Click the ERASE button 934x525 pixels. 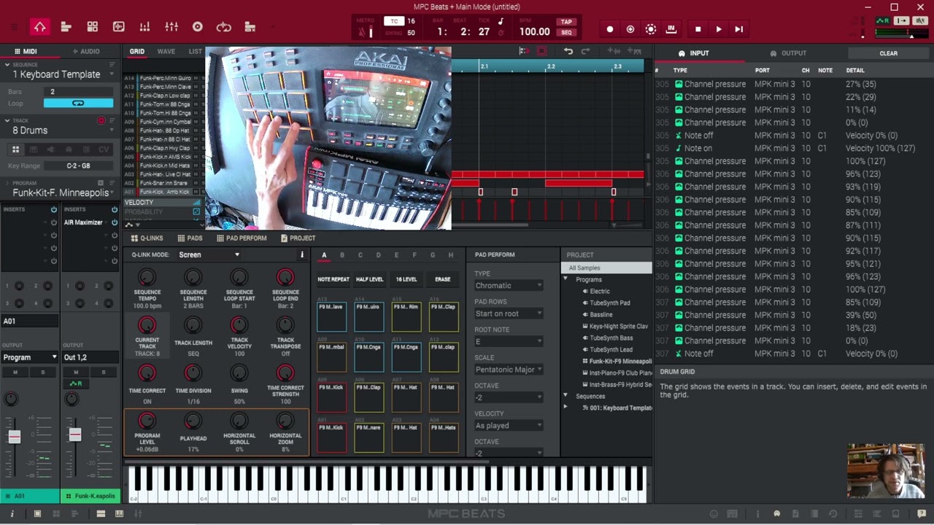click(442, 279)
